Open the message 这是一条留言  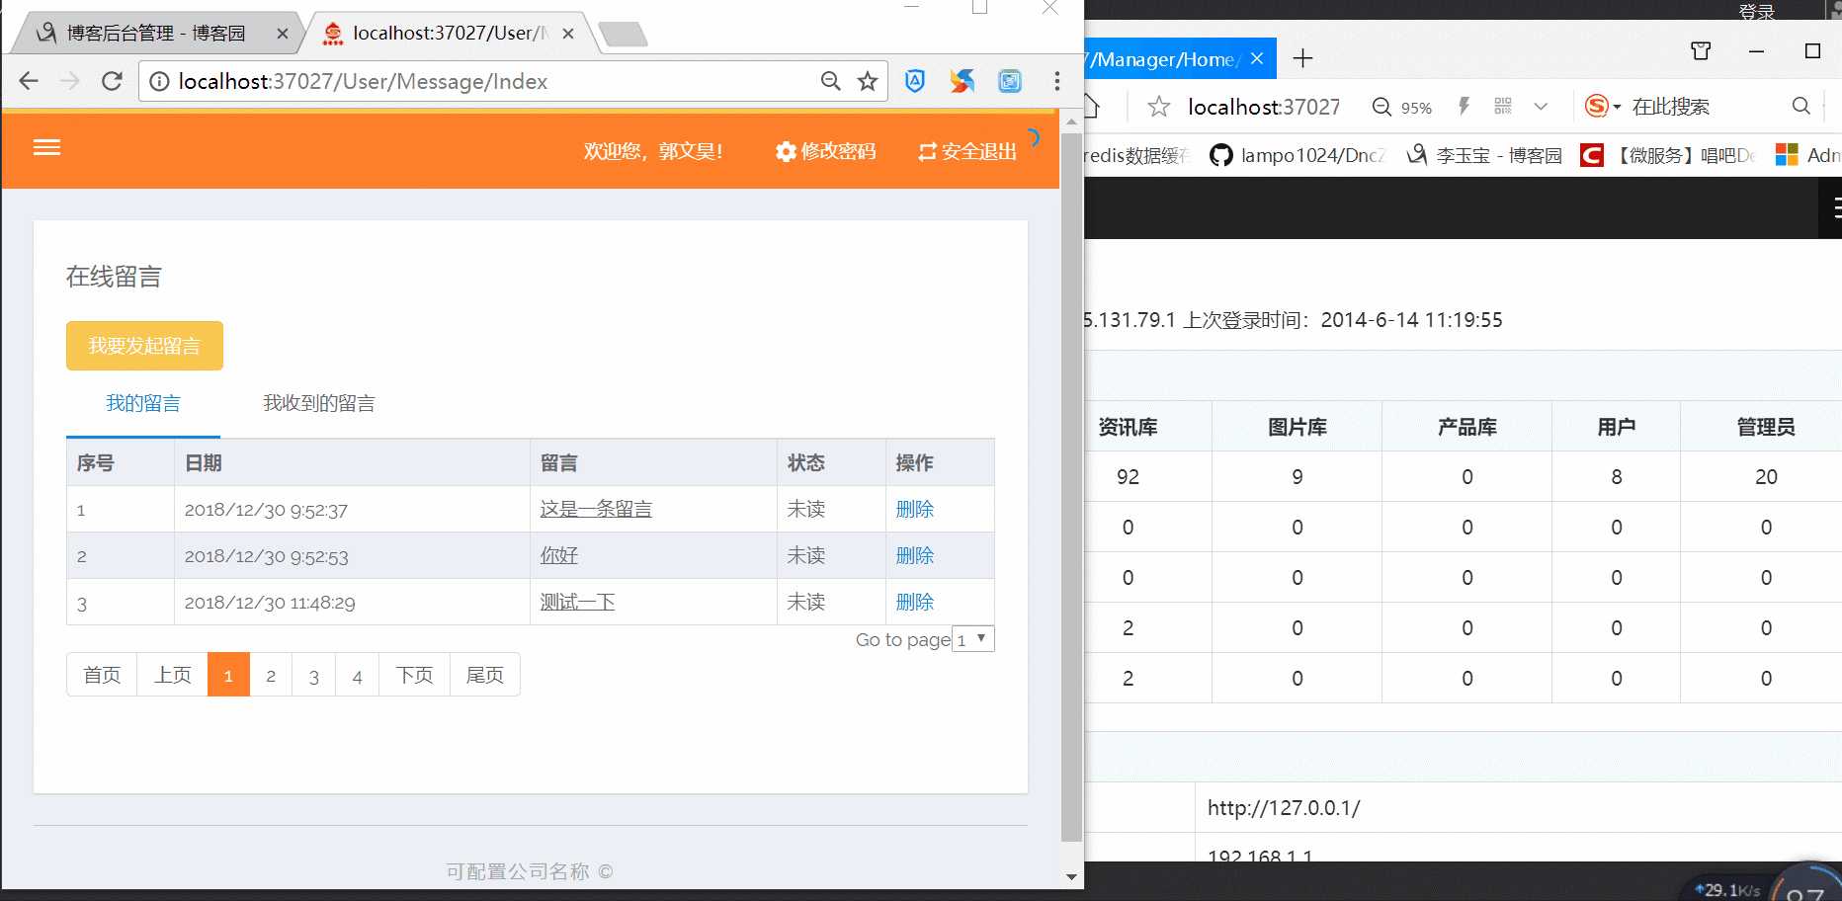point(596,509)
